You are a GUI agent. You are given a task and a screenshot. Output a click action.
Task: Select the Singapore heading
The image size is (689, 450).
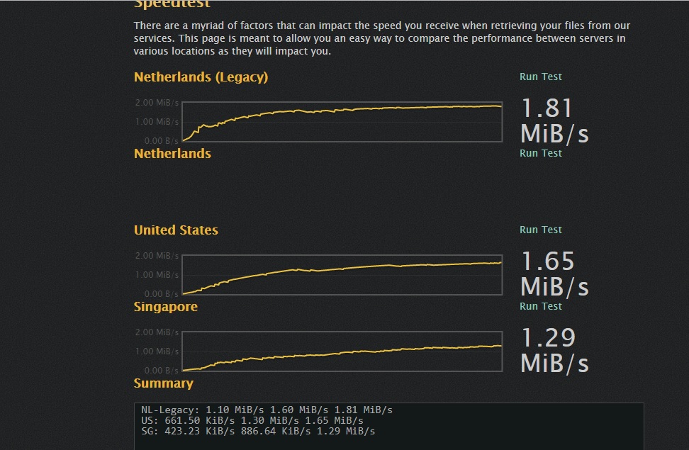tap(165, 307)
